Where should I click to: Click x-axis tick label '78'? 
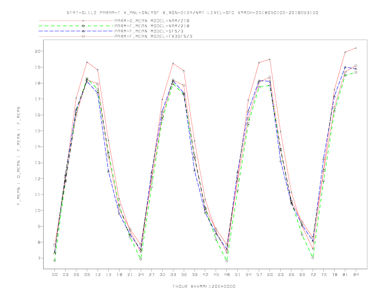(334, 275)
